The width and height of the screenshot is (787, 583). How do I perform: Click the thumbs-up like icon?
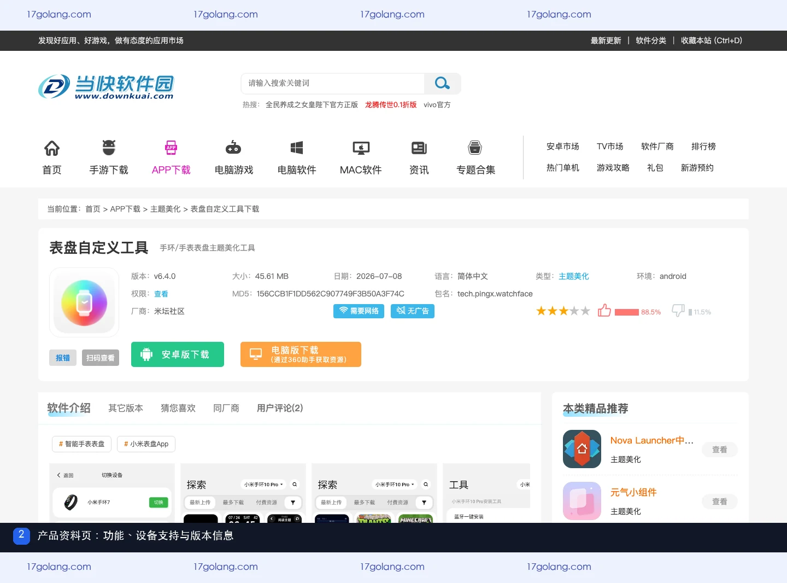click(x=604, y=311)
